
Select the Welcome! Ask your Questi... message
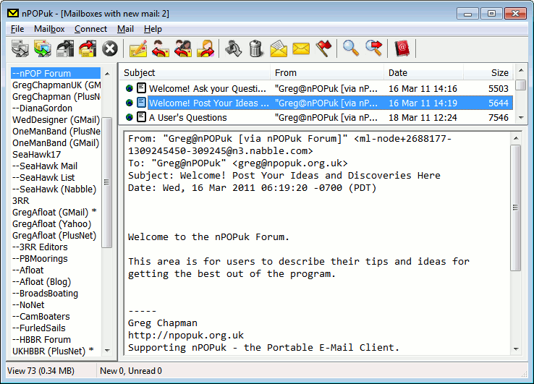coord(316,88)
